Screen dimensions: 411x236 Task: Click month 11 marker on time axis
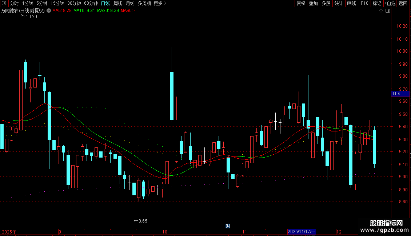pos(244,232)
